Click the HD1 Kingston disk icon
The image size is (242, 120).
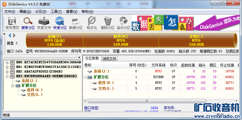coord(12,67)
